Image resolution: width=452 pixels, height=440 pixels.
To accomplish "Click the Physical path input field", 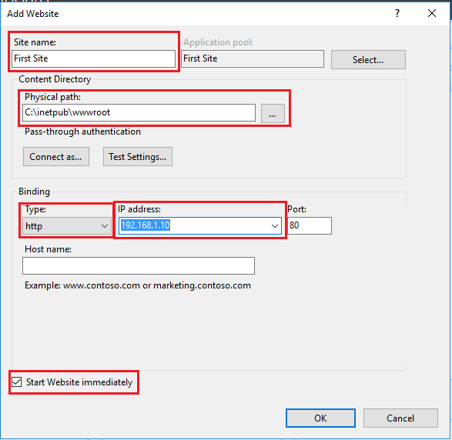I will (x=139, y=112).
